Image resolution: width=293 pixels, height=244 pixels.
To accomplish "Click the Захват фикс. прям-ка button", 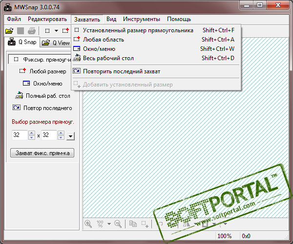I will point(42,153).
